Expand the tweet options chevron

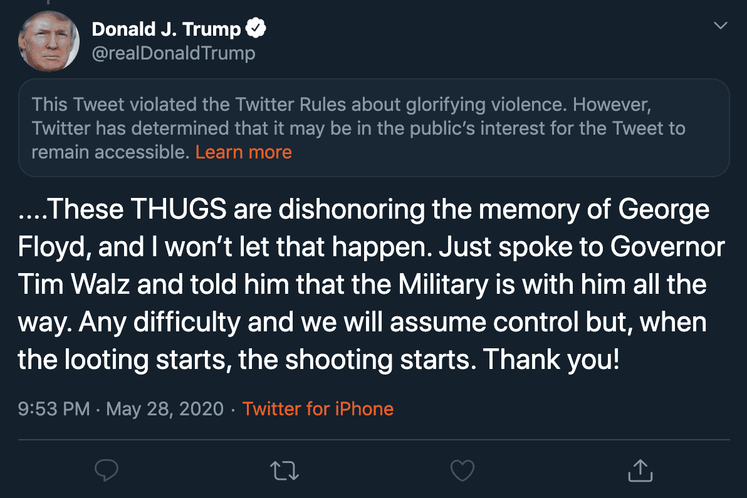click(x=721, y=26)
